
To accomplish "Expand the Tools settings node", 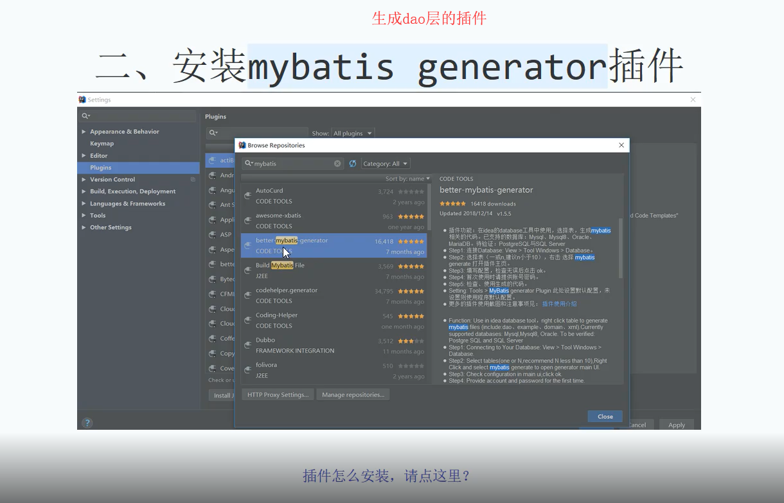I will click(84, 216).
